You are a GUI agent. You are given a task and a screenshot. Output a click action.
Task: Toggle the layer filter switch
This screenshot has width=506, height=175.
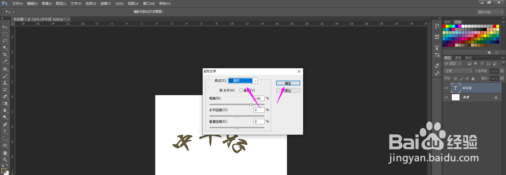pyautogui.click(x=503, y=64)
